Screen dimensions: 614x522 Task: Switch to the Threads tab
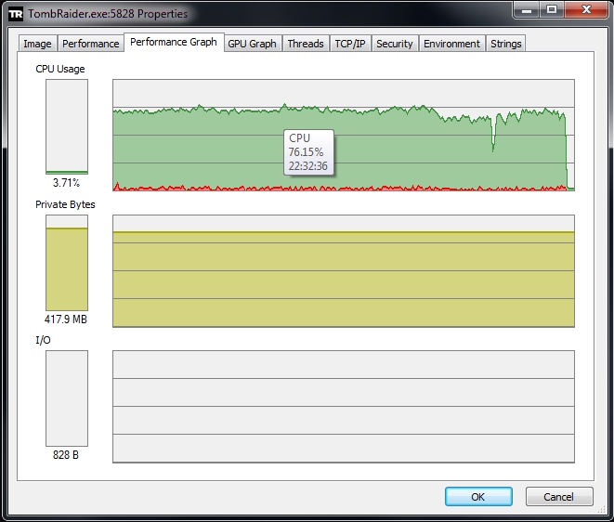[306, 44]
